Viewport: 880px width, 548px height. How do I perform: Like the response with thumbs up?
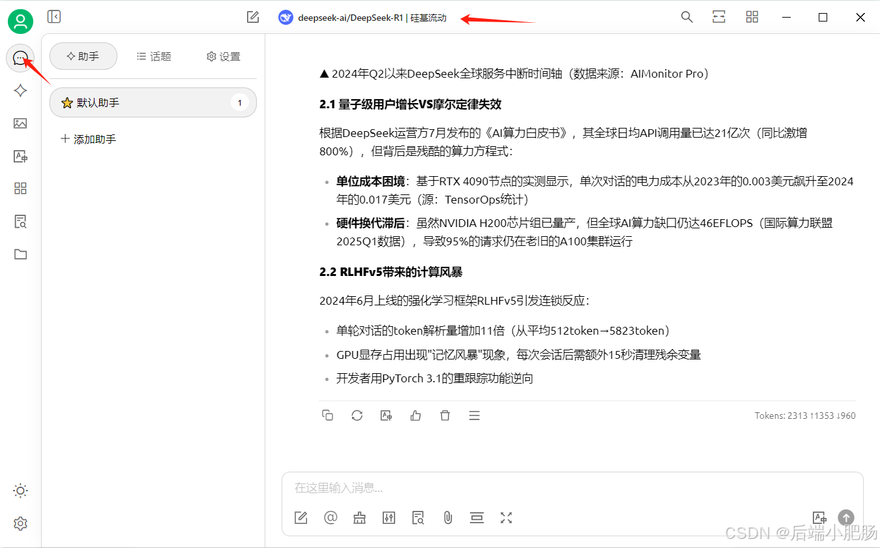click(415, 416)
